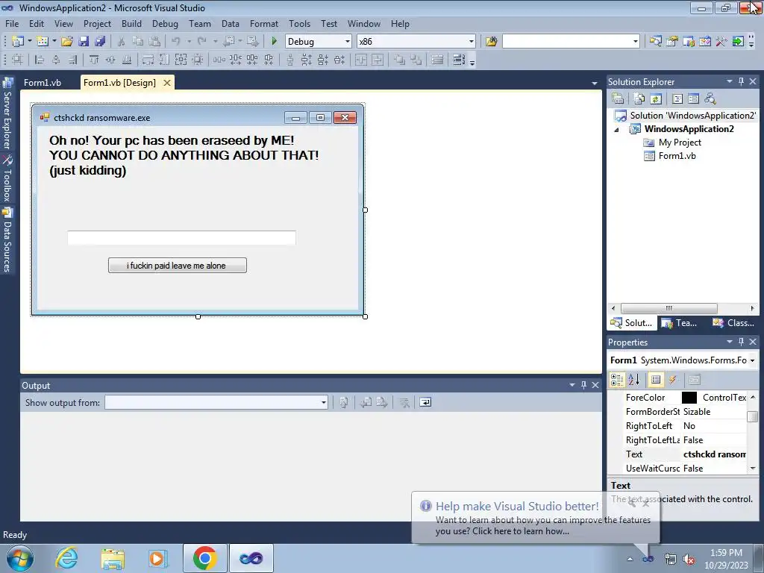Screen dimensions: 764x573
Task: Switch to the Class View tab
Action: coord(734,322)
